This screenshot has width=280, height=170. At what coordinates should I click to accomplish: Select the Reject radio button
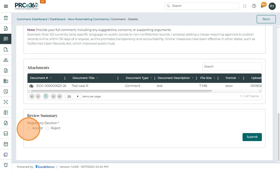tap(47, 128)
